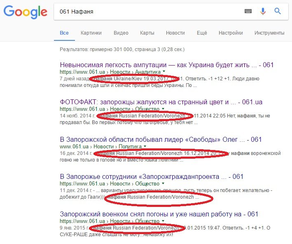Expand arrow next to 'Новости › Политика' URL
Image resolution: width=292 pixels, height=244 pixels.
click(145, 146)
